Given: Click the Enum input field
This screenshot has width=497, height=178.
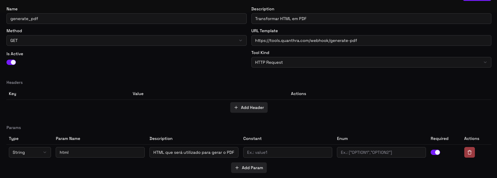Looking at the screenshot, I should (x=381, y=152).
